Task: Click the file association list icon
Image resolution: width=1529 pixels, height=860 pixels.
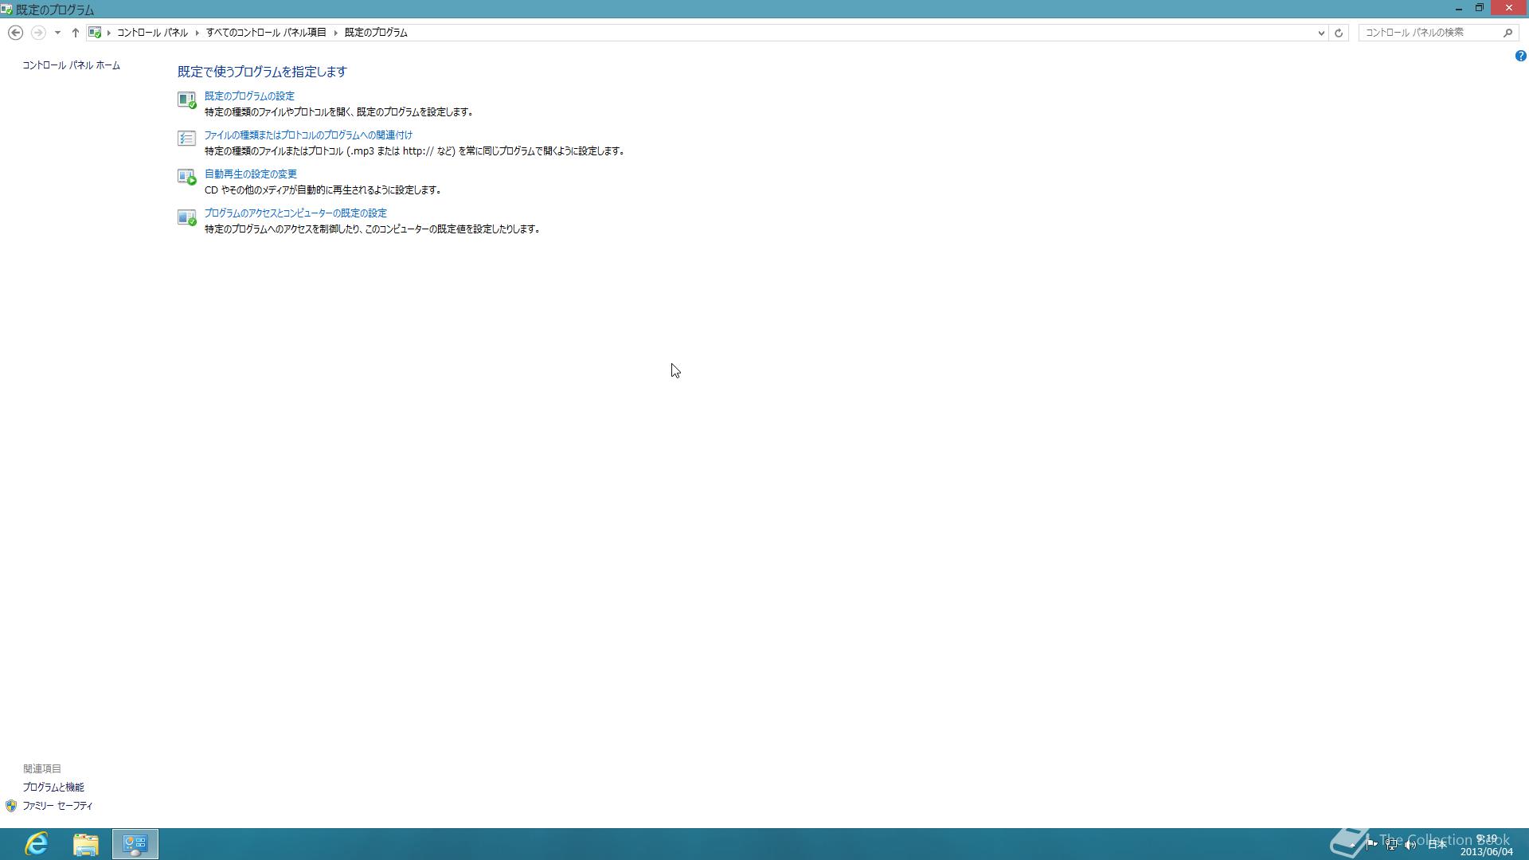Action: [186, 139]
